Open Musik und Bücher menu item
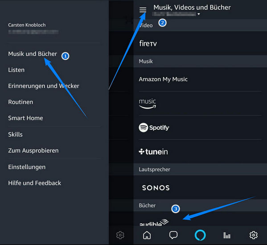267x245 pixels. [x=33, y=54]
